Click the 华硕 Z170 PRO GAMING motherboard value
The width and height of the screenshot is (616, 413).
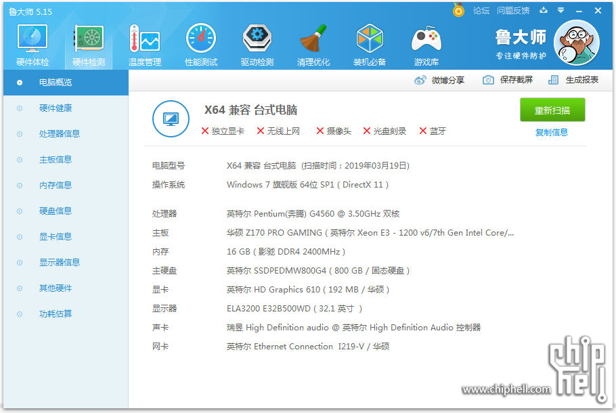point(370,233)
